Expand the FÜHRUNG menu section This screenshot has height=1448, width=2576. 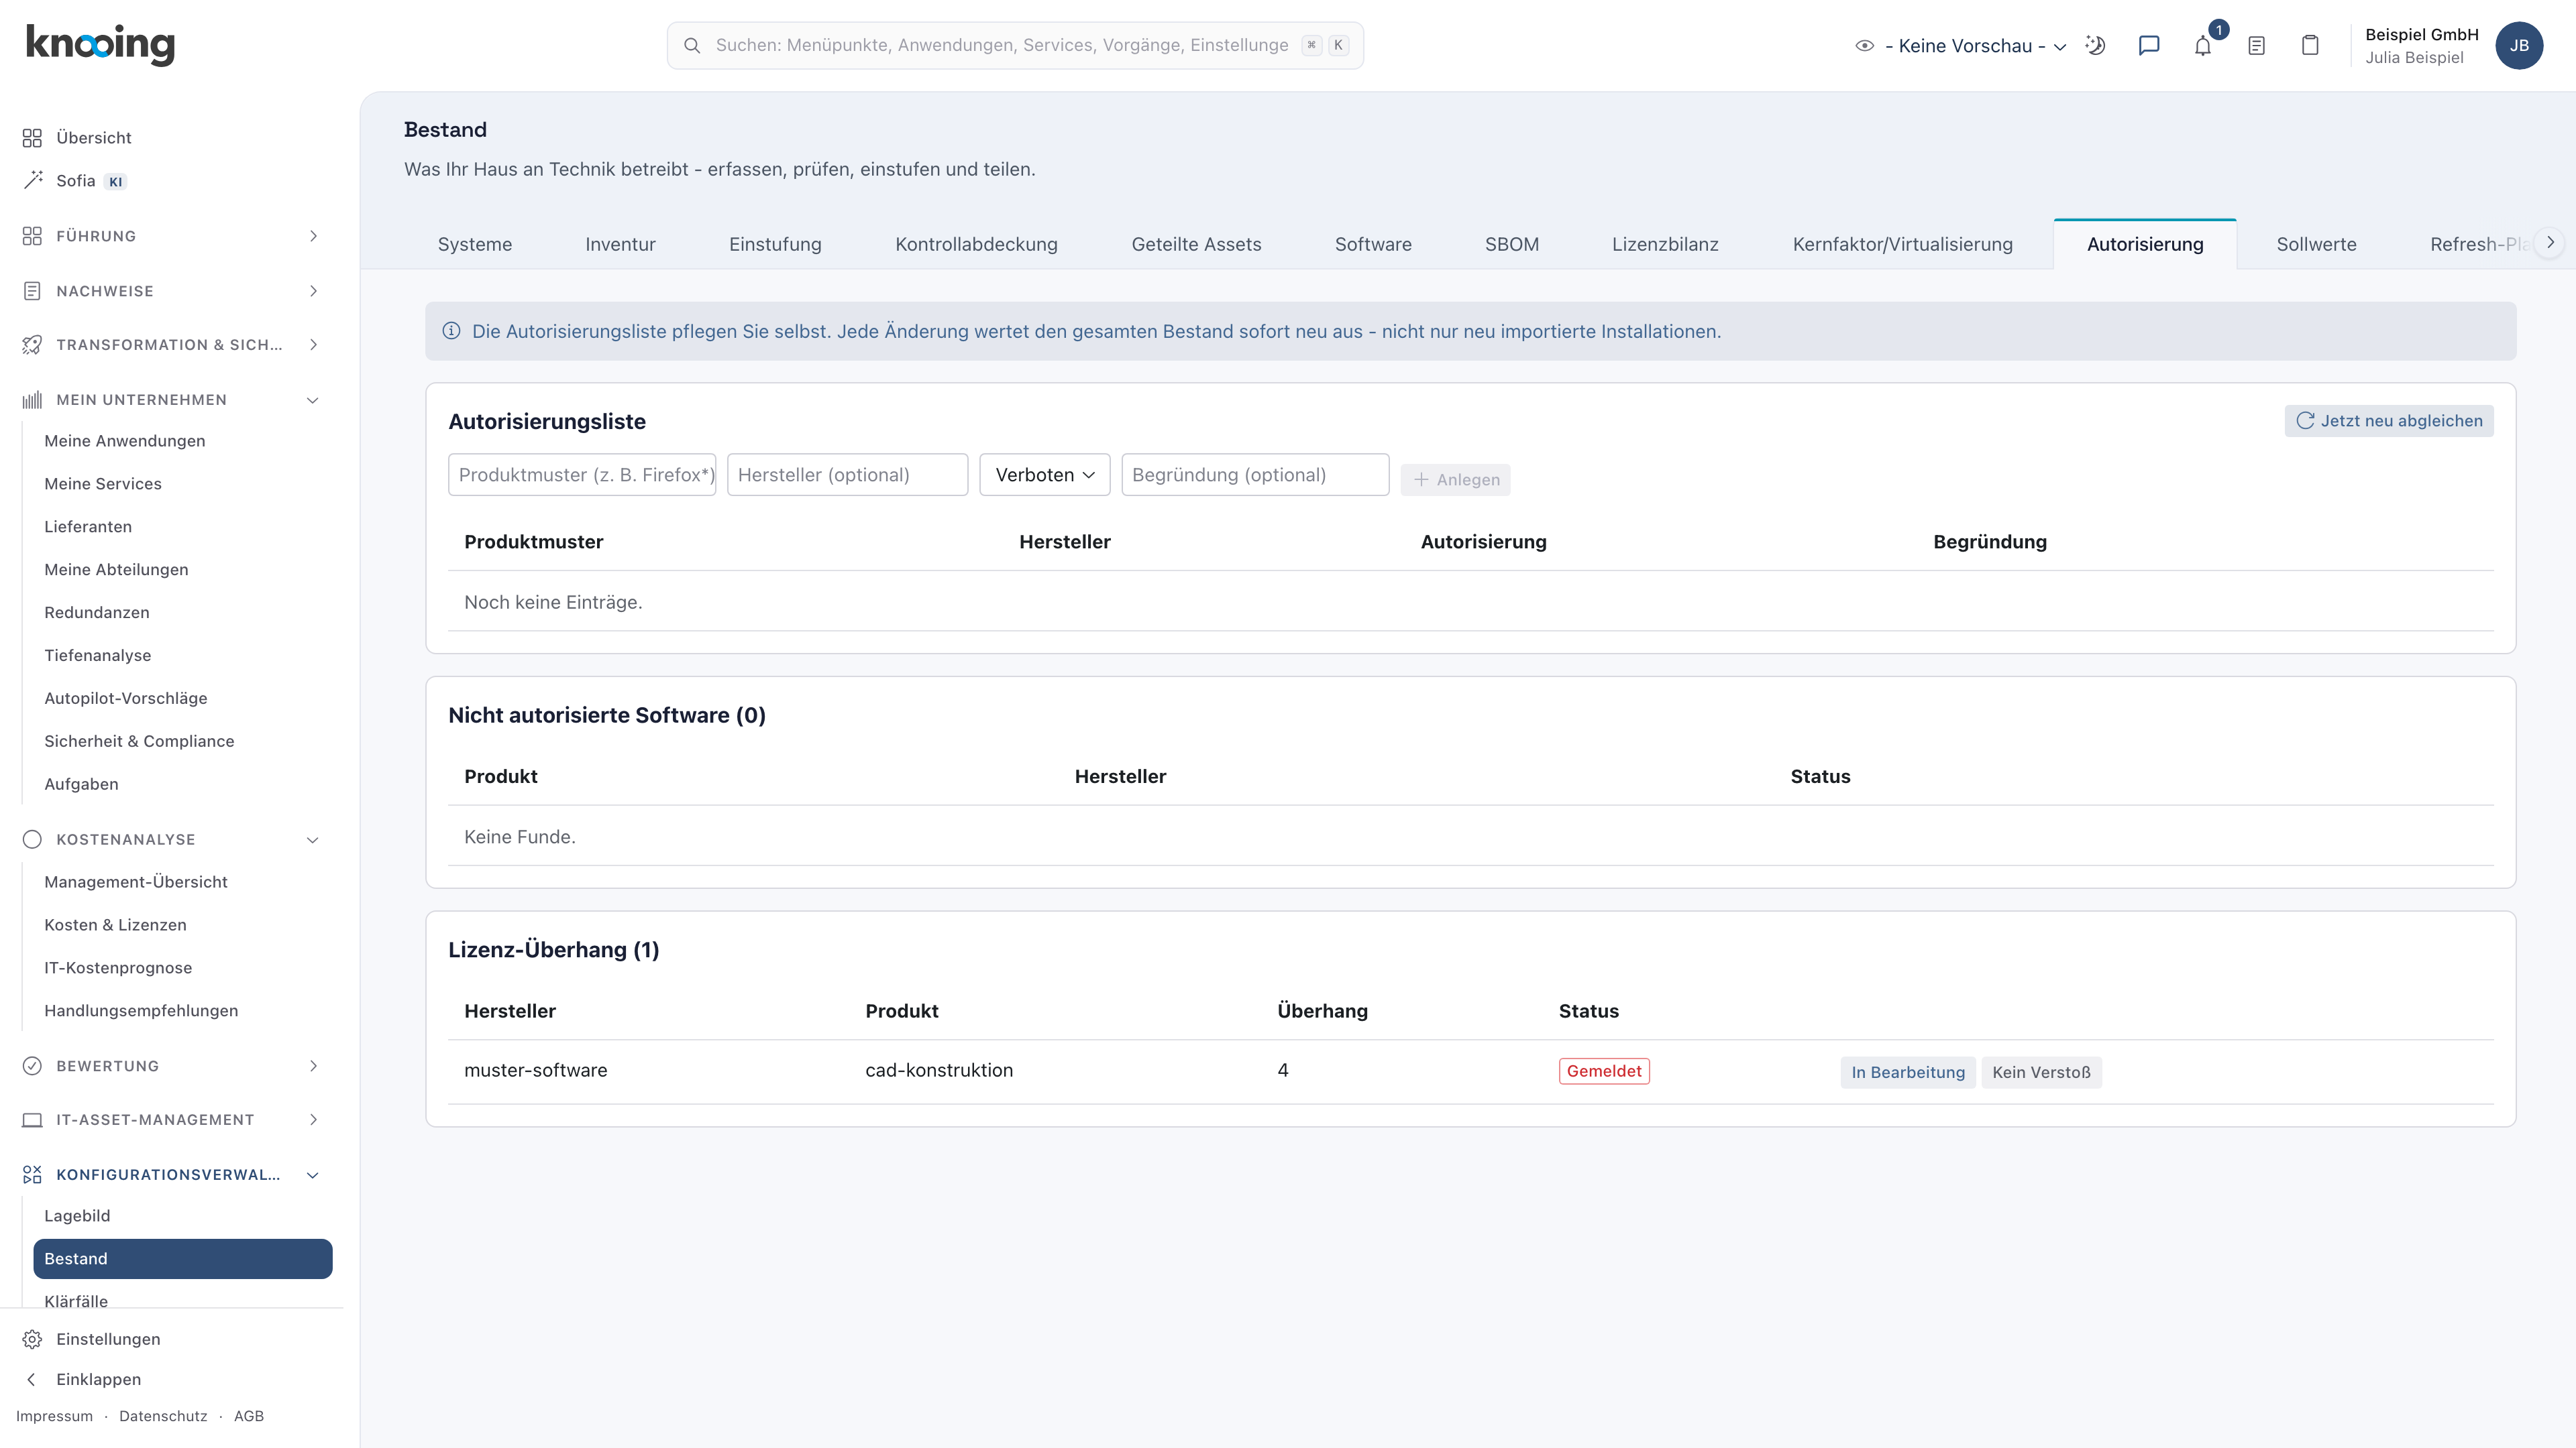pos(172,236)
